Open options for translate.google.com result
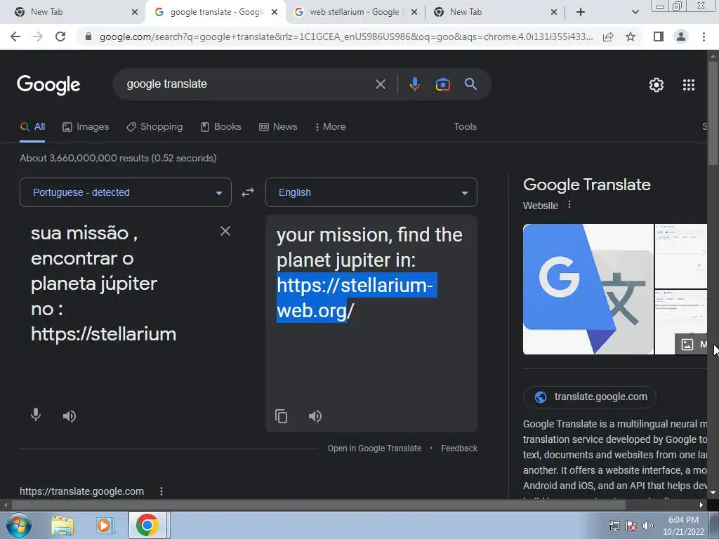 (161, 491)
